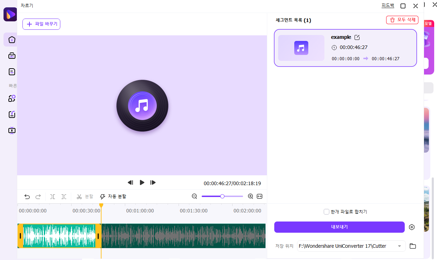Click the compress tool icon in the sidebar
The width and height of the screenshot is (437, 260).
pyautogui.click(x=12, y=114)
